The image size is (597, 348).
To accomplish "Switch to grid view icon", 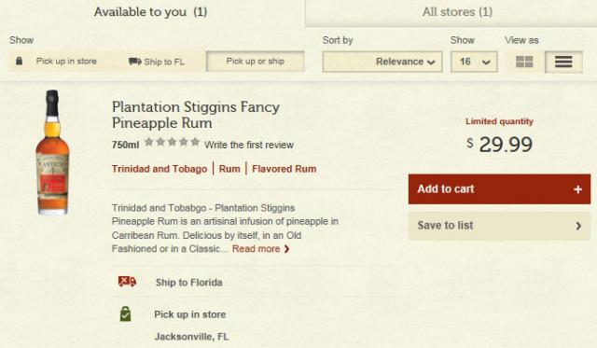I will pyautogui.click(x=524, y=62).
